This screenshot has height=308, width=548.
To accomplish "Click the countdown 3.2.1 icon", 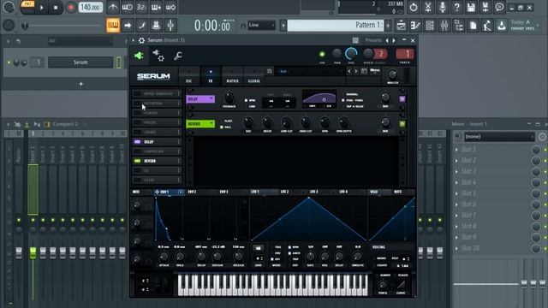I will pos(141,8).
